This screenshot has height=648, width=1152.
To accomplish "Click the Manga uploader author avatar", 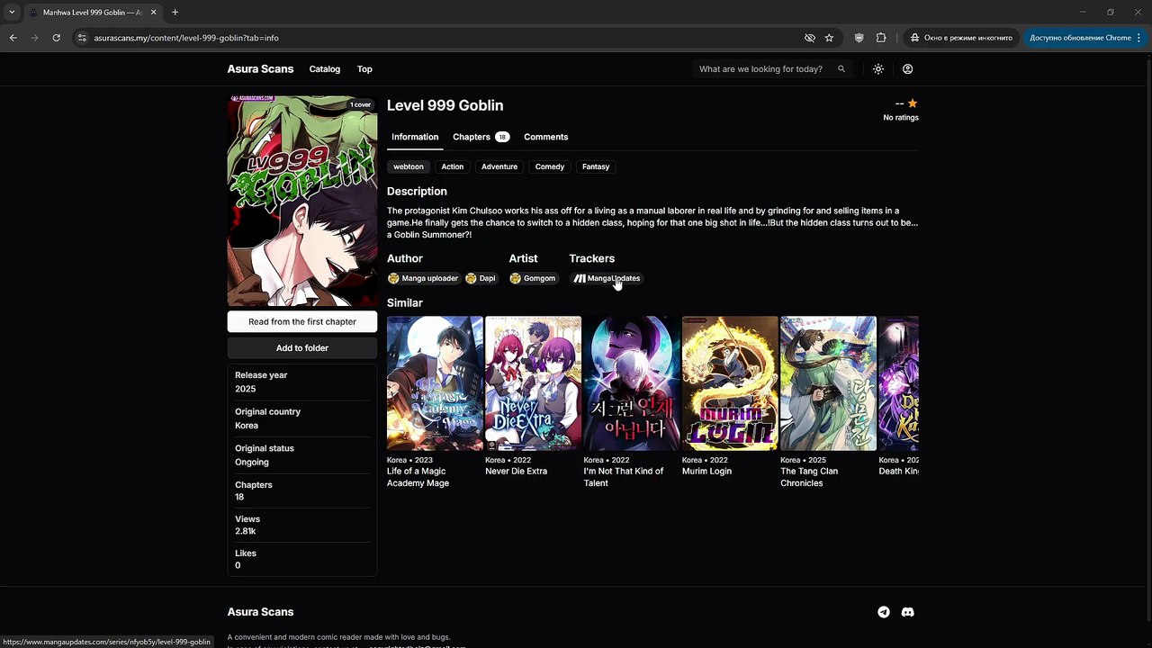I will coord(393,279).
